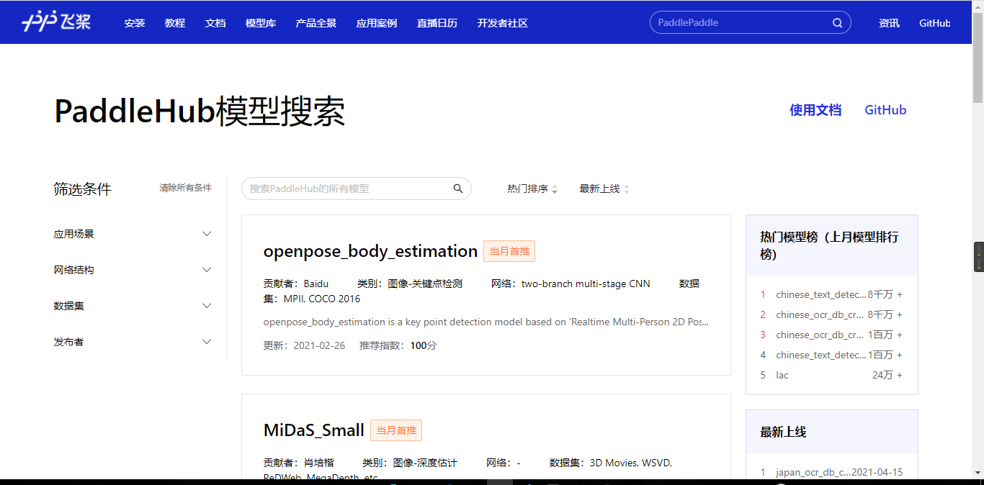Expand the 应用场景 filter
This screenshot has height=485, width=984.
pos(133,234)
